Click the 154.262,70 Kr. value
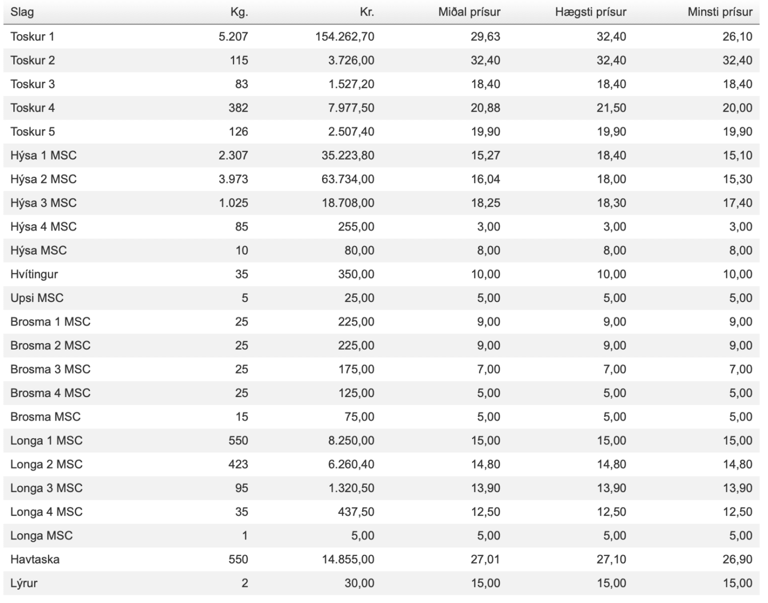 tap(345, 36)
